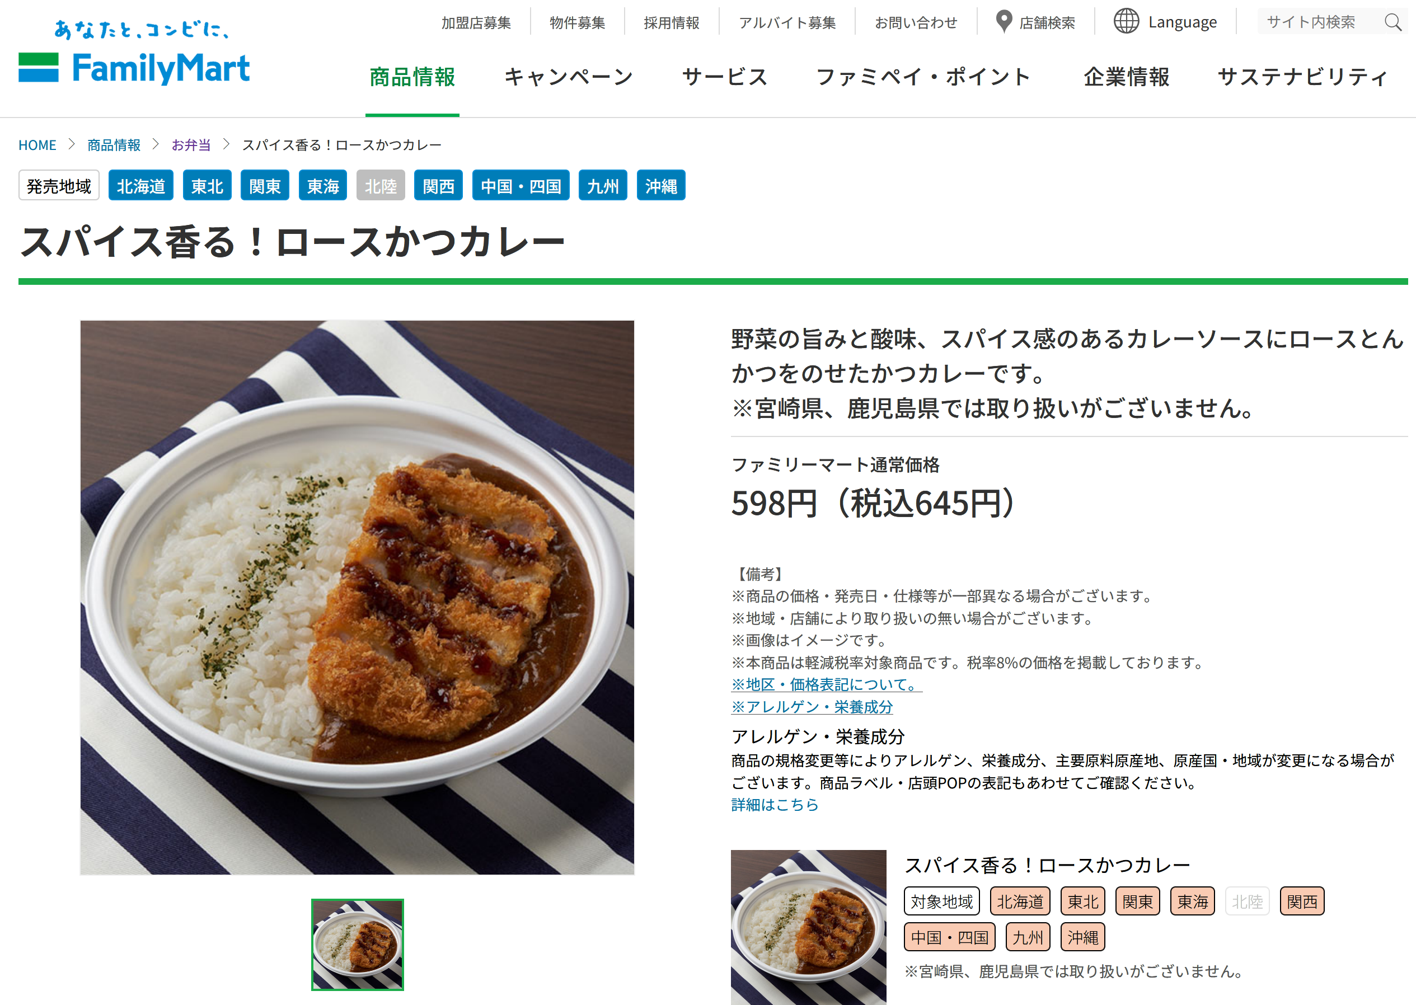Select the 沖縄 blue region tag
This screenshot has height=1005, width=1416.
tap(661, 186)
